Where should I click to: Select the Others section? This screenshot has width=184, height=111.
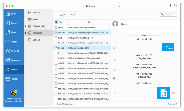[x=13, y=69]
